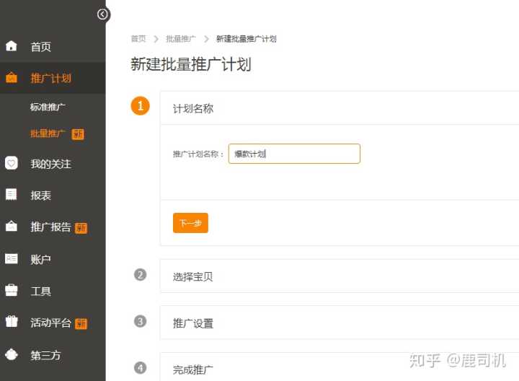The height and width of the screenshot is (381, 519).
Task: Expand the 选择宝贝 step section
Action: 340,276
